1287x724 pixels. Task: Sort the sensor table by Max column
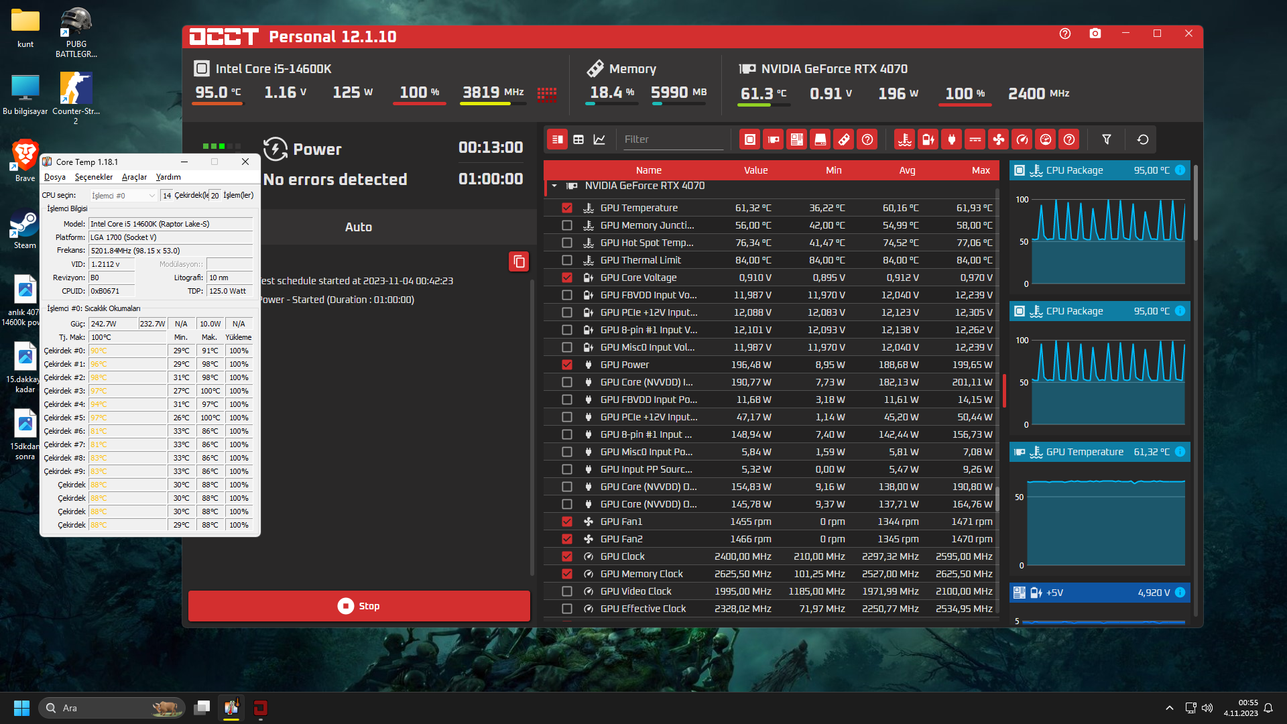pyautogui.click(x=980, y=170)
